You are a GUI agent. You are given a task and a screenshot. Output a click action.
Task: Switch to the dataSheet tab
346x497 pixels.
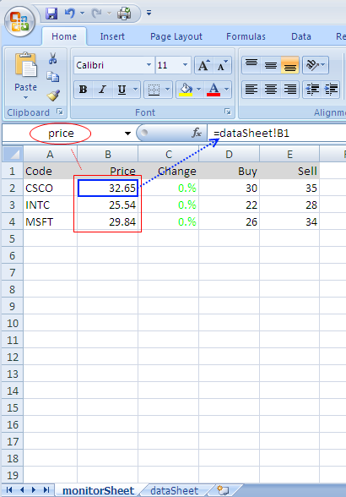point(175,490)
